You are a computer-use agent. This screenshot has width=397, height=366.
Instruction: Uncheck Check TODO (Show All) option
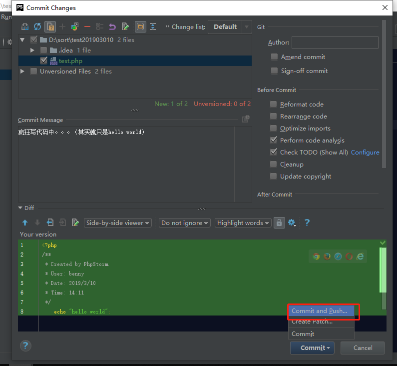[274, 152]
